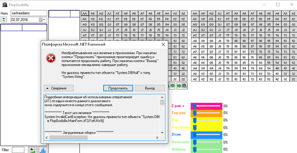The height and width of the screenshot is (153, 297).
Task: Click the Выход button
Action: coord(150,88)
